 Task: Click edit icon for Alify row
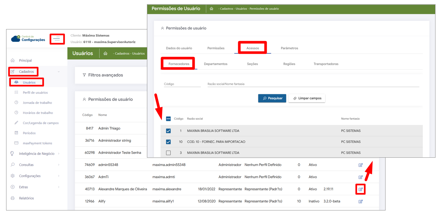[x=361, y=201]
